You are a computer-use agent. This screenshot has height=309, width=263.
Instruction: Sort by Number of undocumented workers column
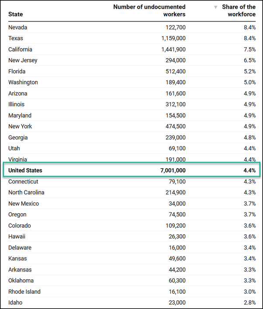149,10
